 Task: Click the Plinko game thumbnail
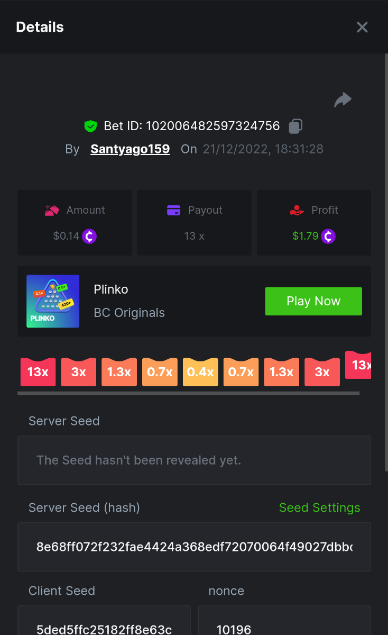point(53,301)
